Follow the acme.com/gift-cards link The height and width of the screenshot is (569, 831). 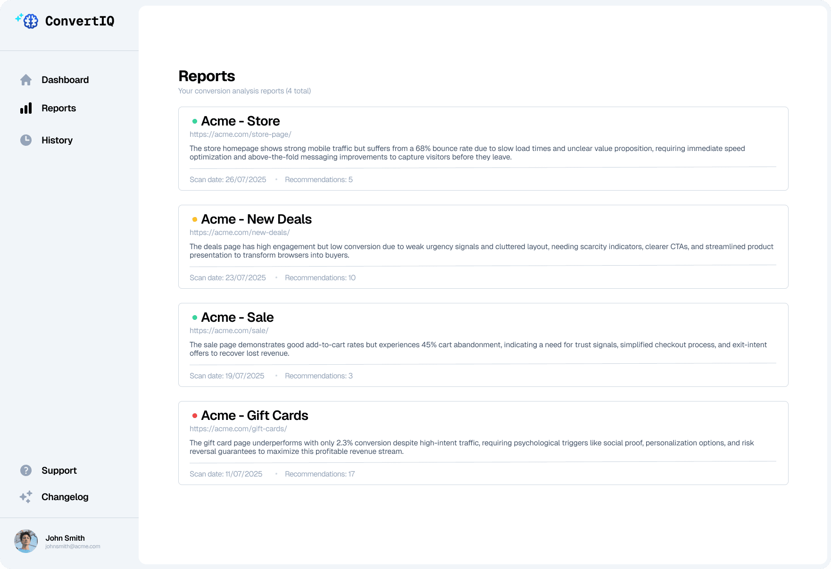[238, 429]
